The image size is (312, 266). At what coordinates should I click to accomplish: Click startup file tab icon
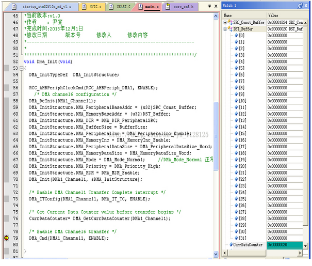(x=14, y=7)
